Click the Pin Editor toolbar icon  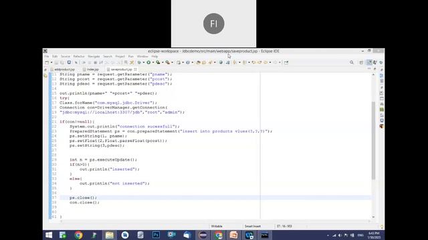286,63
